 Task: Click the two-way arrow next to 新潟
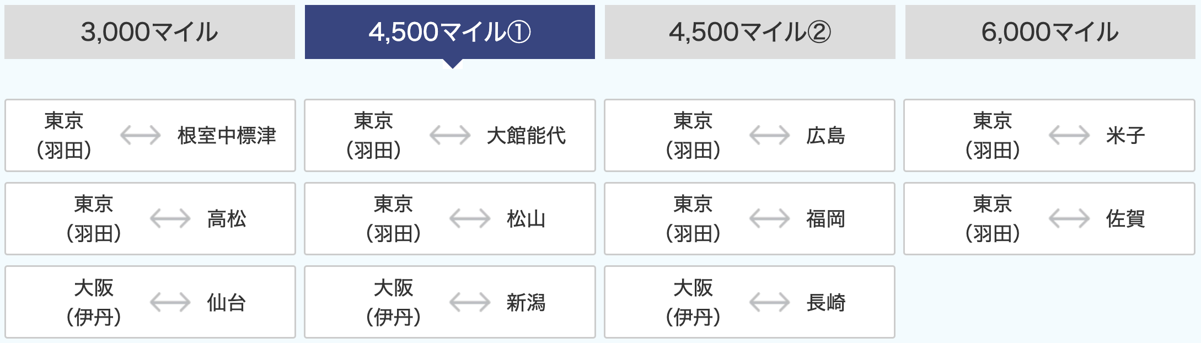470,302
